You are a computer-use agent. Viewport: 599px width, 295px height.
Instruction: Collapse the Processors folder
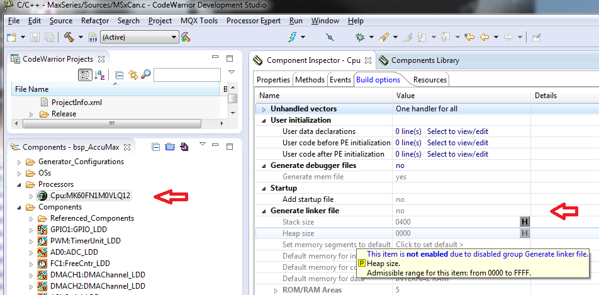(19, 184)
